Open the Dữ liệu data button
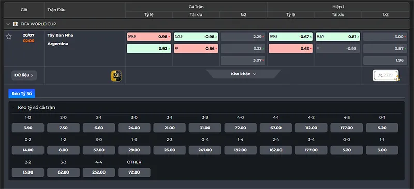The width and height of the screenshot is (414, 189). [24, 75]
